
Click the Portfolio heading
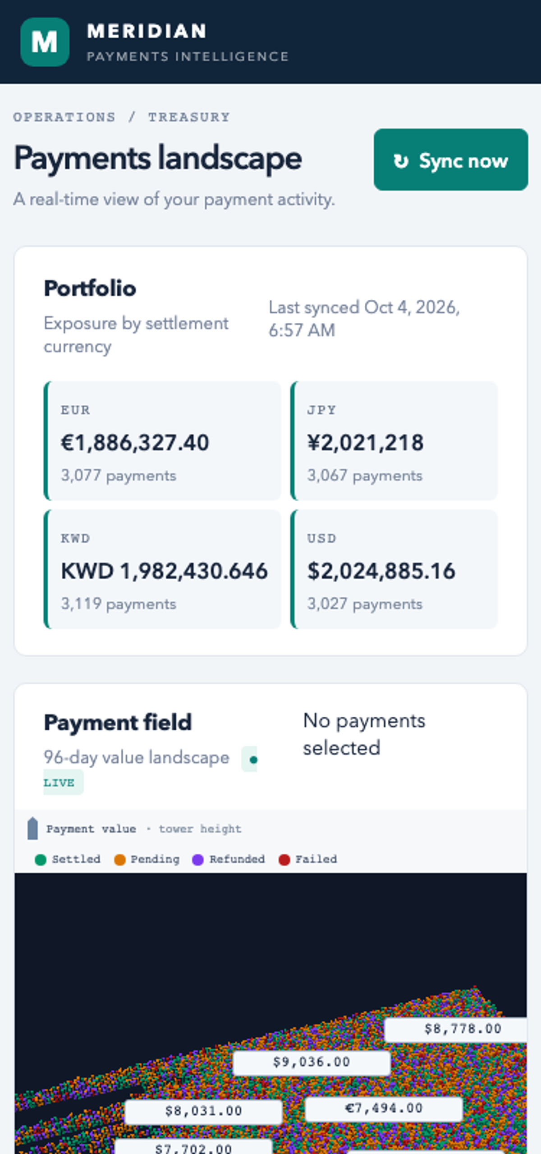pos(90,288)
